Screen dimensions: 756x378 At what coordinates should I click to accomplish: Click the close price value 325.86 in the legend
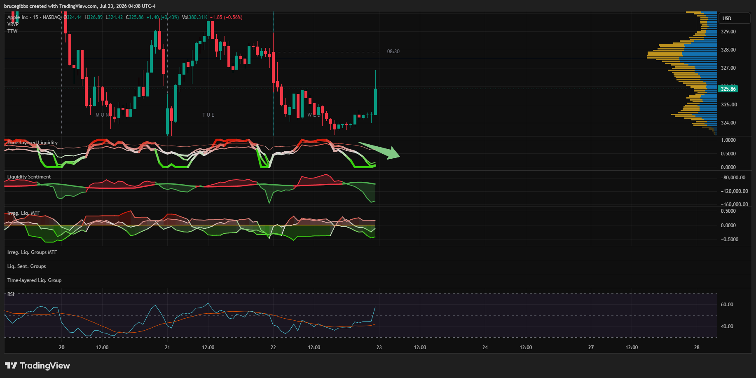click(136, 17)
